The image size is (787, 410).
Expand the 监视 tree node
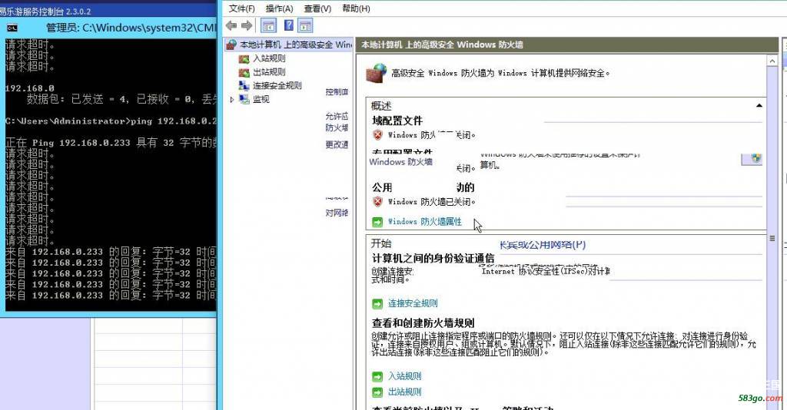[x=232, y=100]
